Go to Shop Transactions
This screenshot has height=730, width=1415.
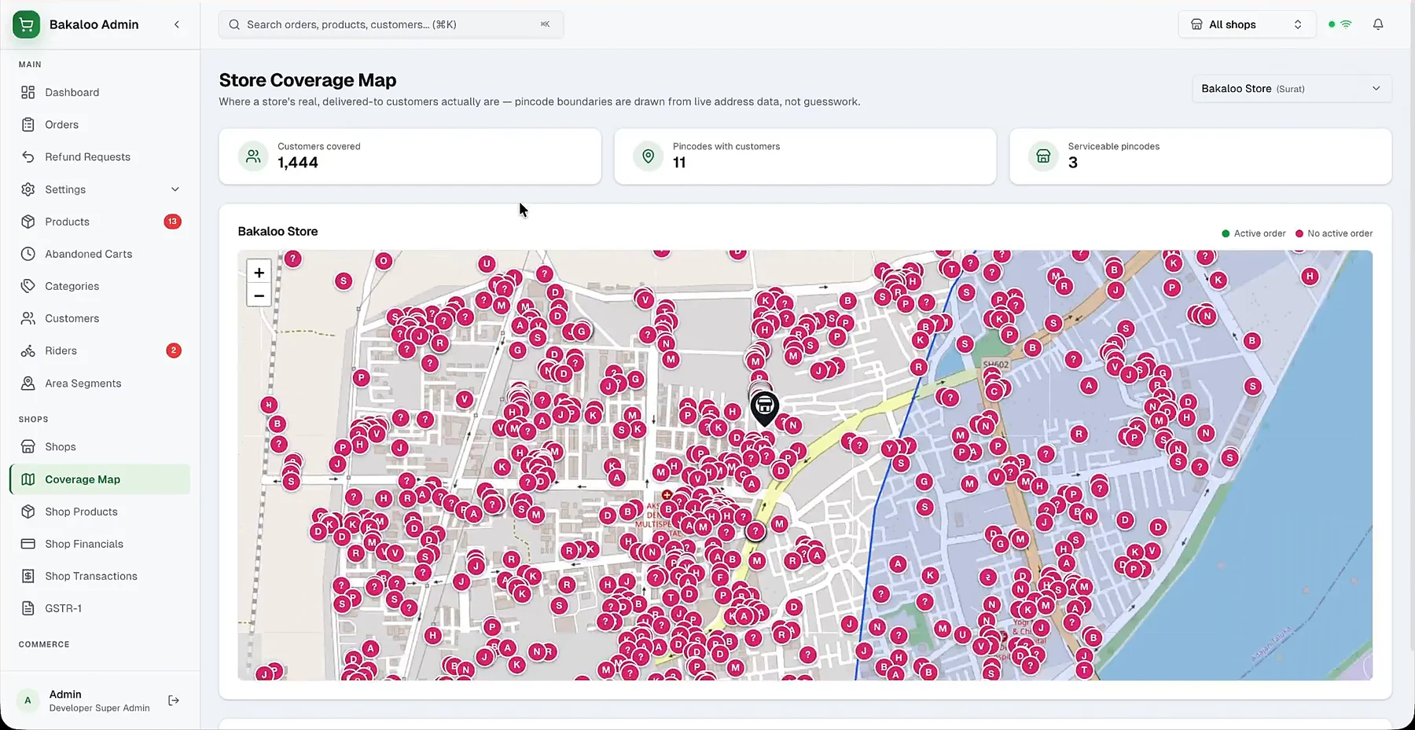[100, 576]
